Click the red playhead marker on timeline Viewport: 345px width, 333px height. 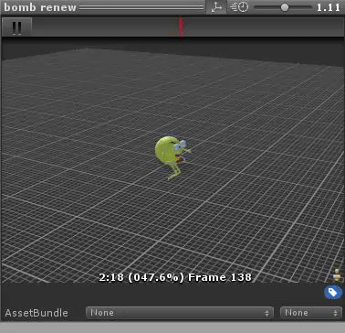181,27
